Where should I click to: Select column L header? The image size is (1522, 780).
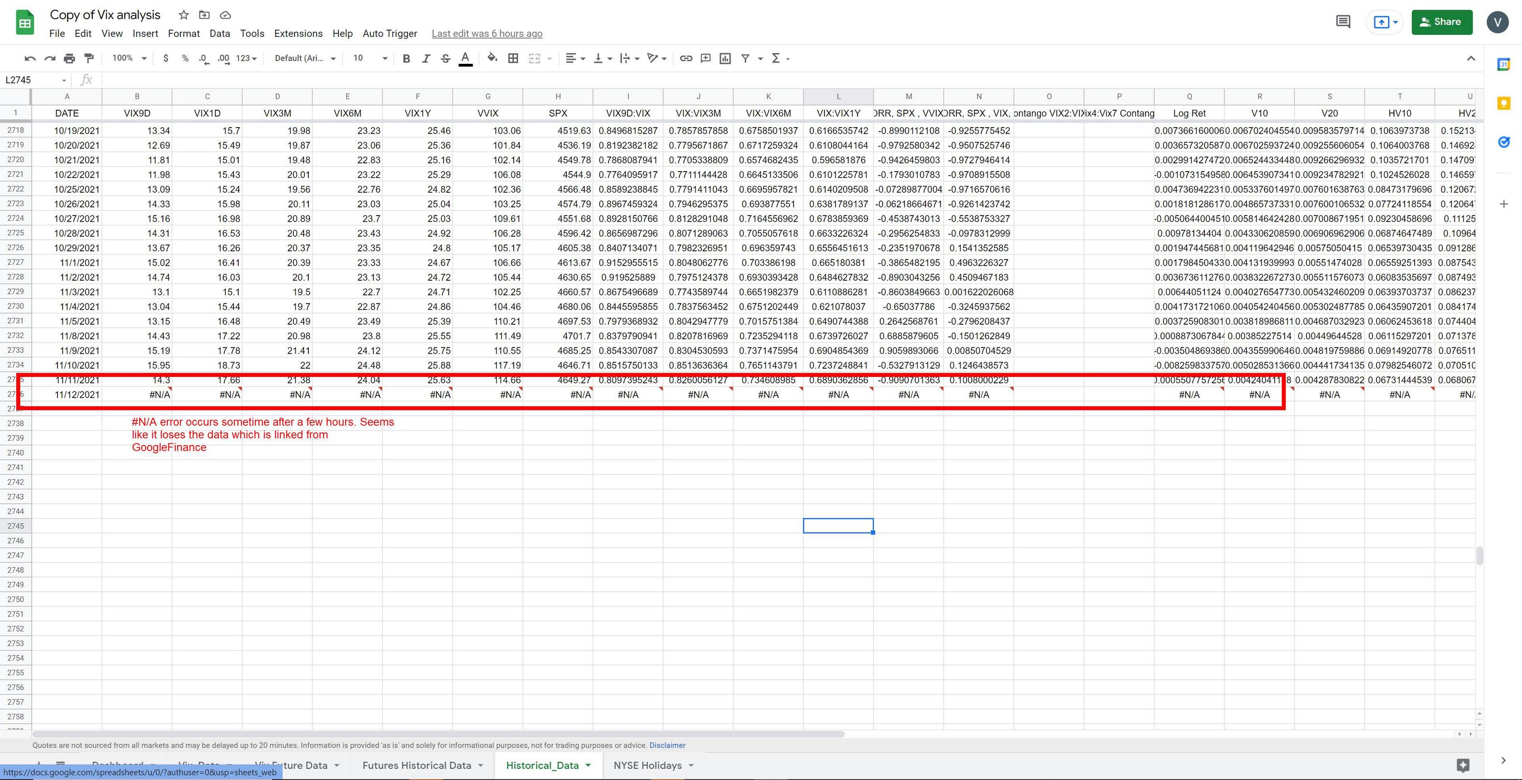[838, 96]
